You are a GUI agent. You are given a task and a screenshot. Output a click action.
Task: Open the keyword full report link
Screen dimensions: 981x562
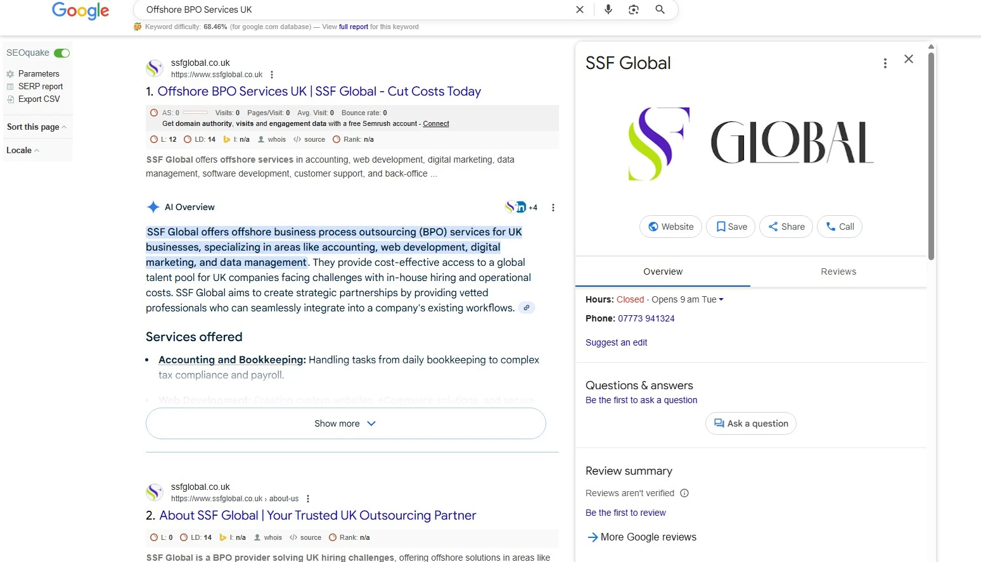[x=354, y=27]
